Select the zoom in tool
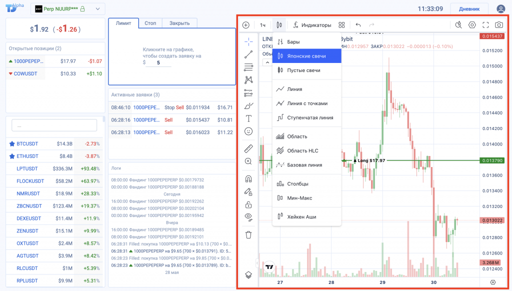512x291 pixels. [x=248, y=161]
